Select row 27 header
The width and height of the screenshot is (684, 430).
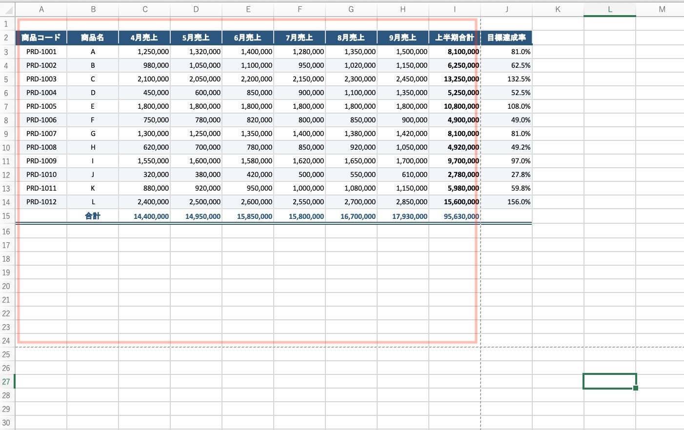tap(6, 382)
